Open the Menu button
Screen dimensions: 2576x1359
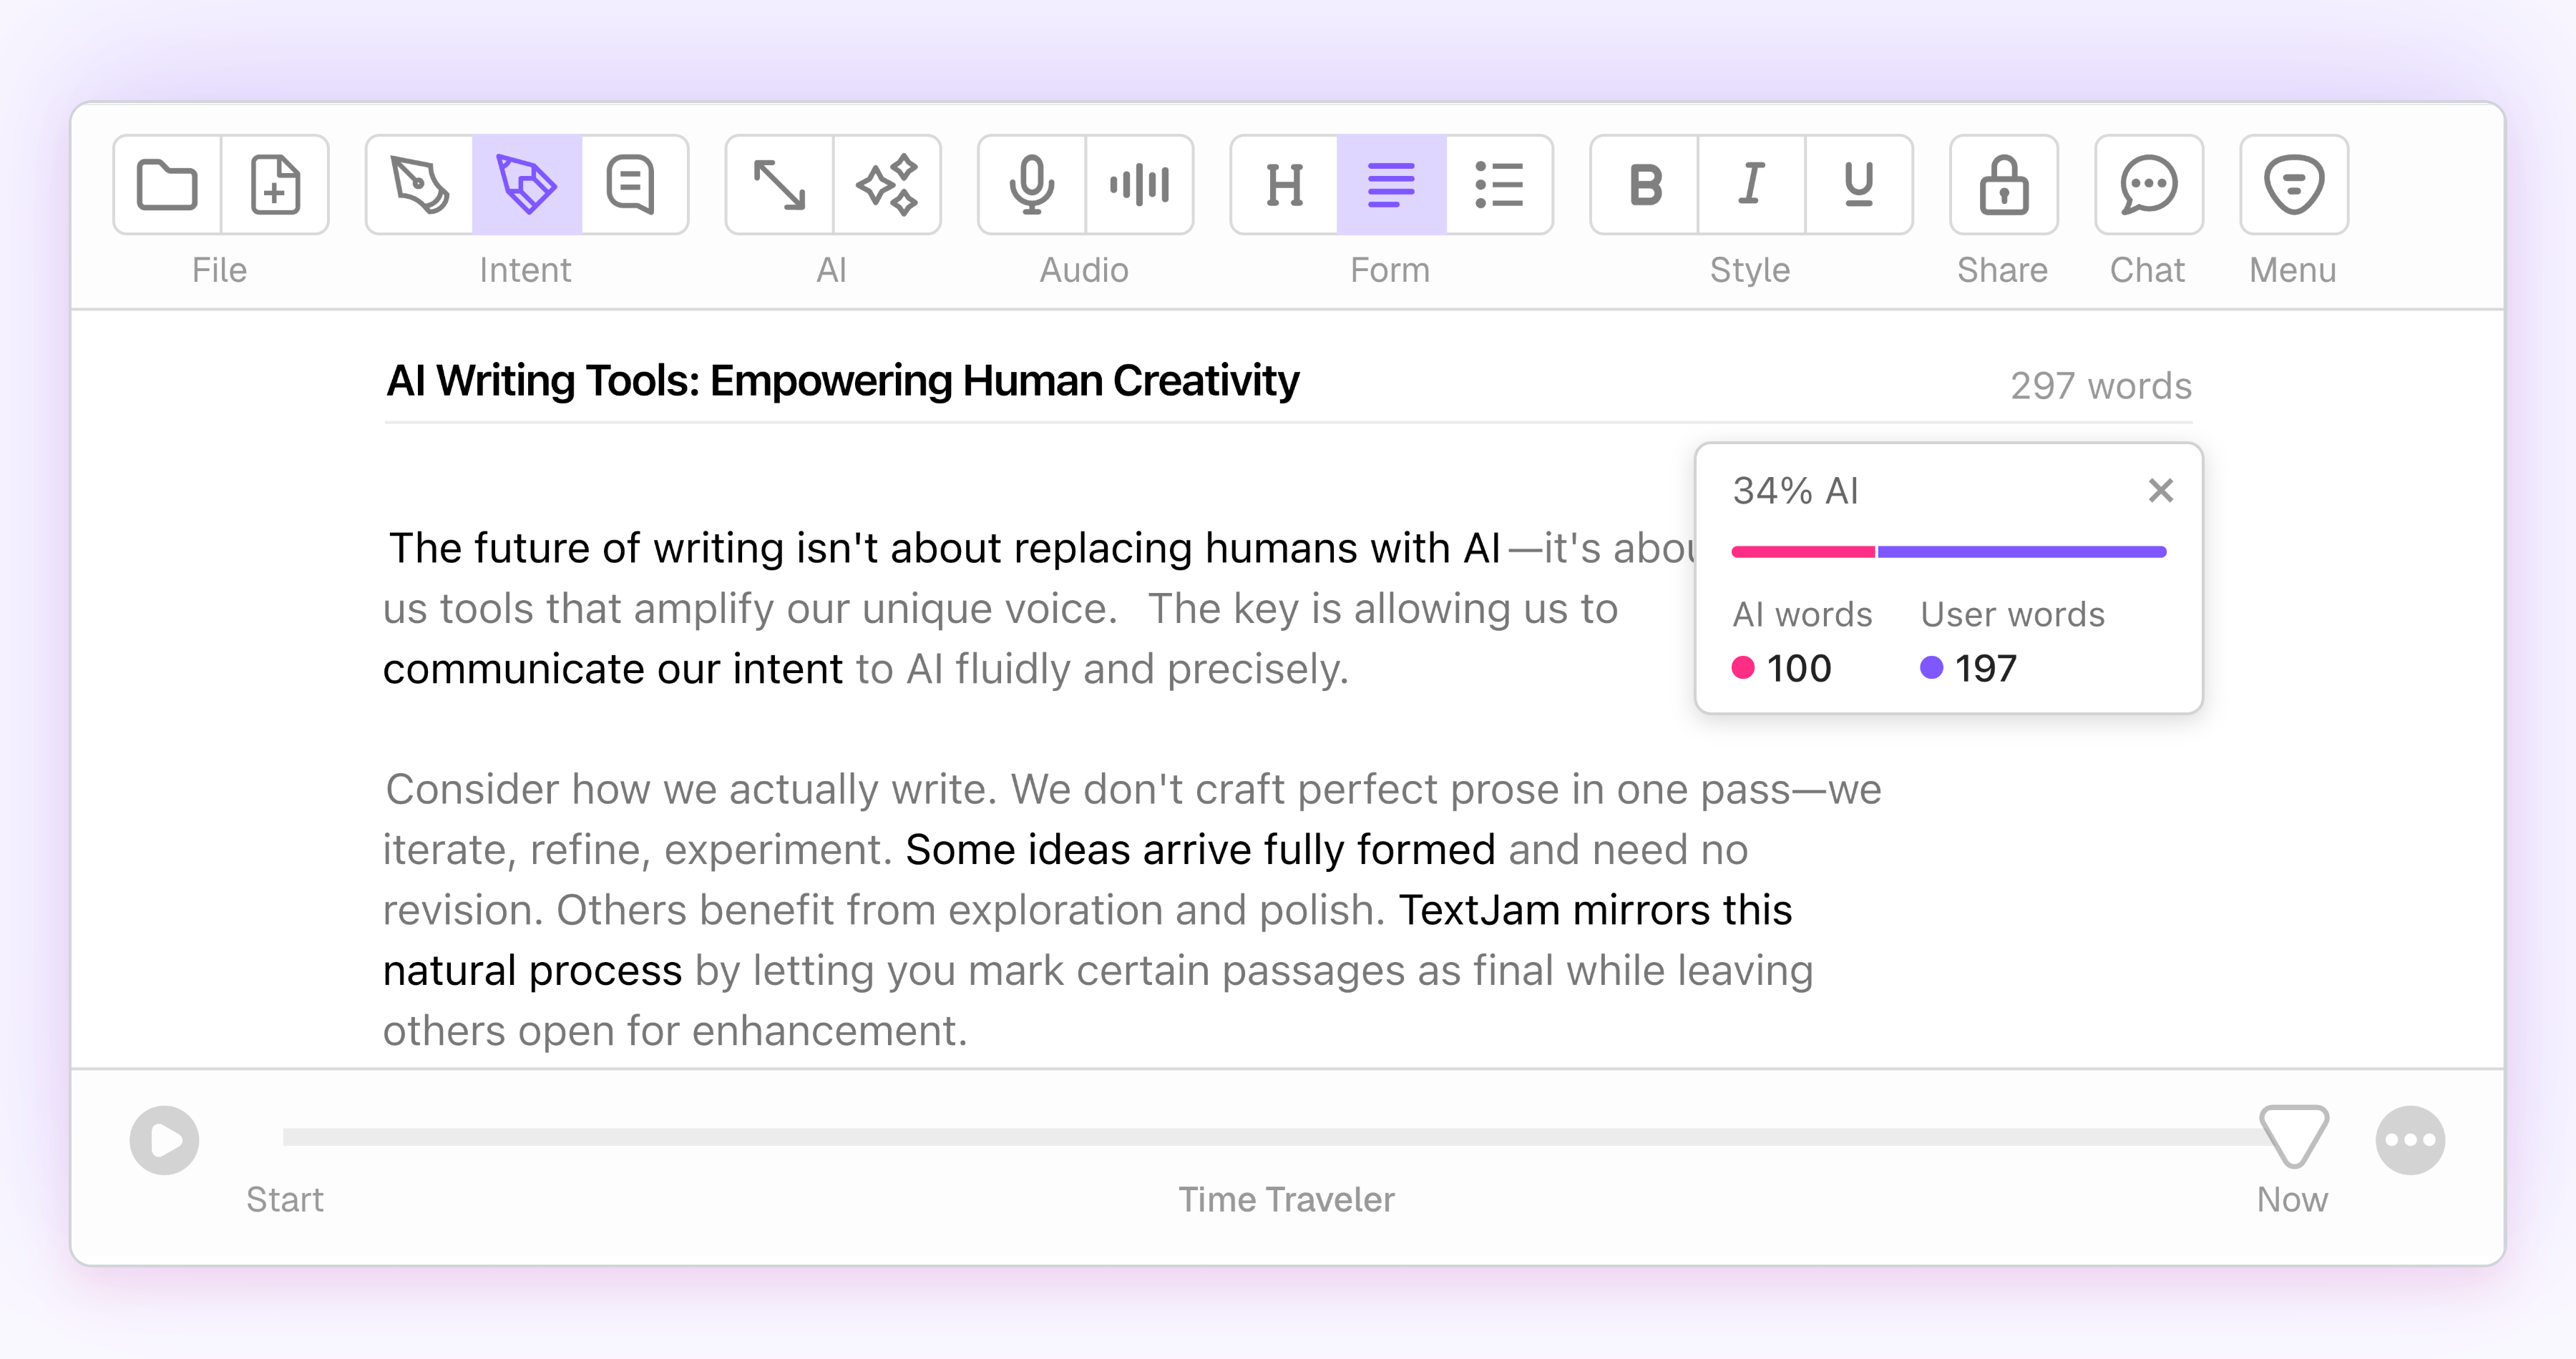2293,185
